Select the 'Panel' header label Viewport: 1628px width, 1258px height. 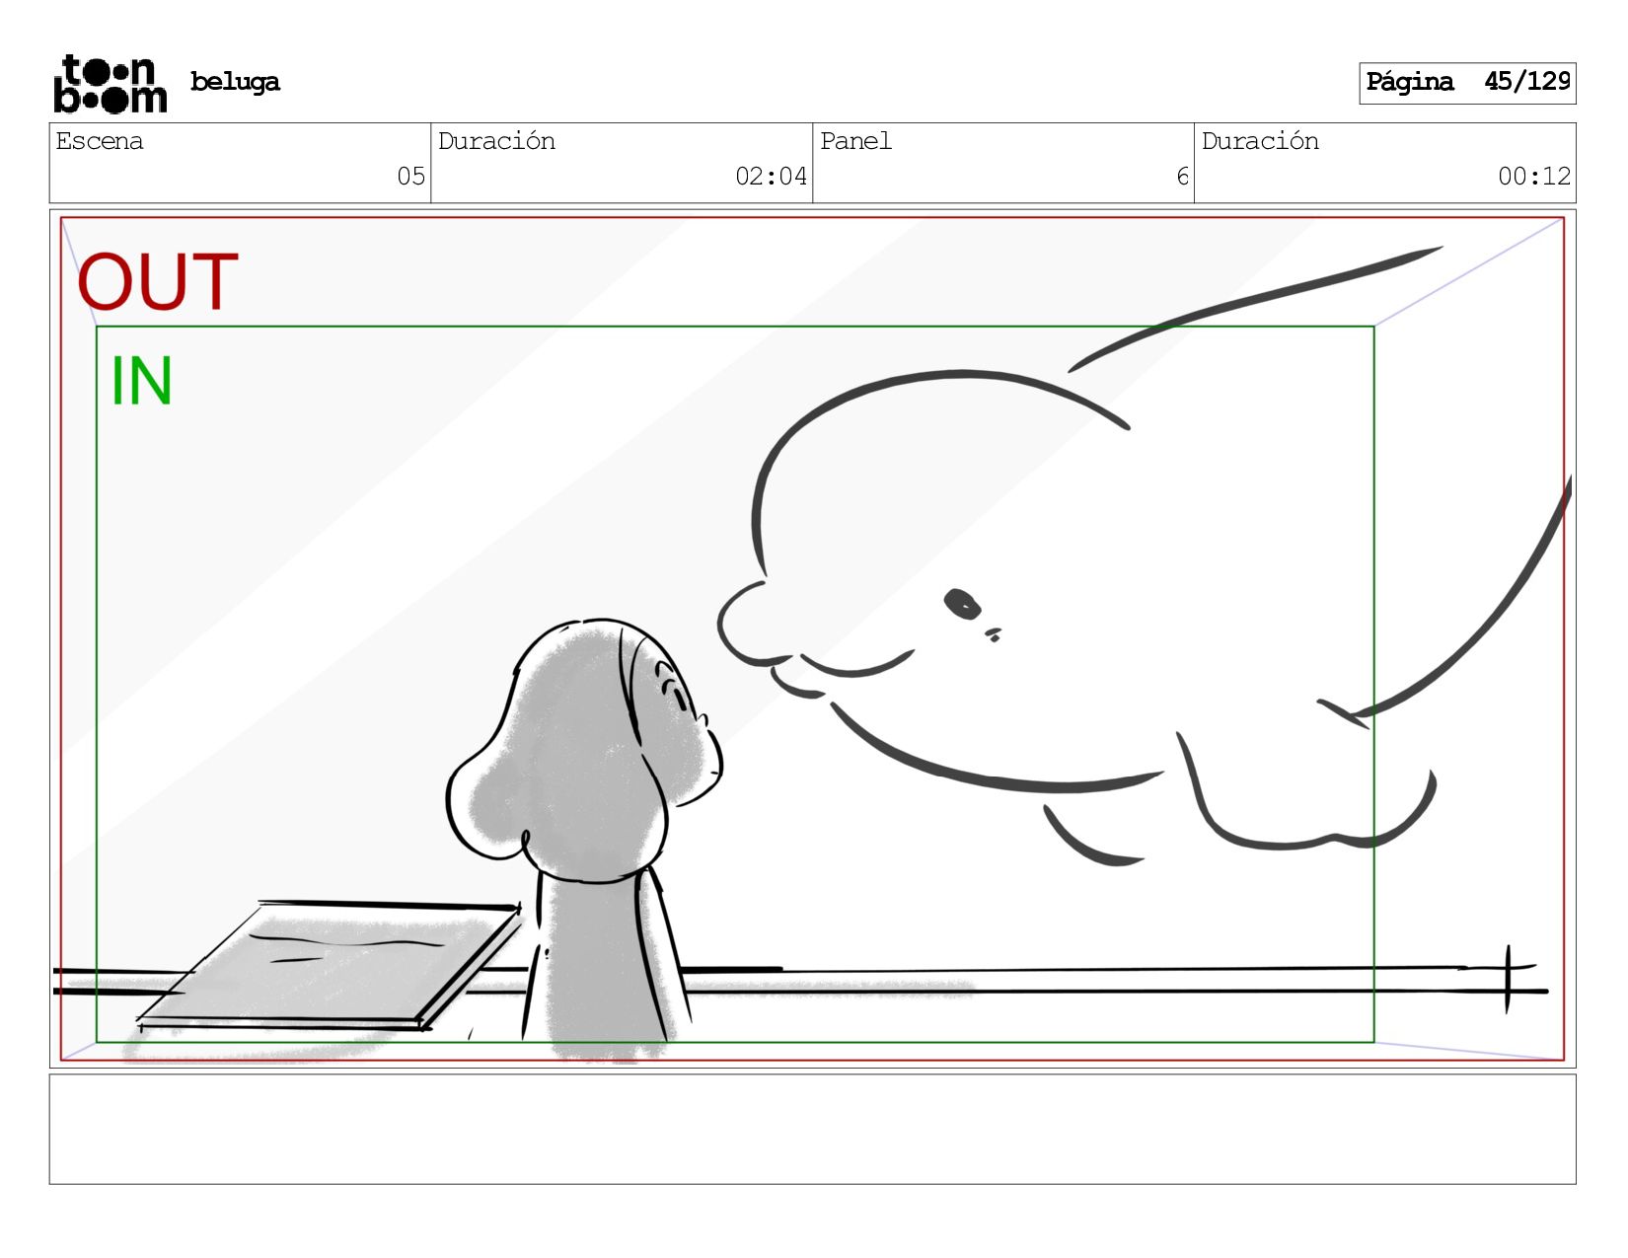click(855, 141)
